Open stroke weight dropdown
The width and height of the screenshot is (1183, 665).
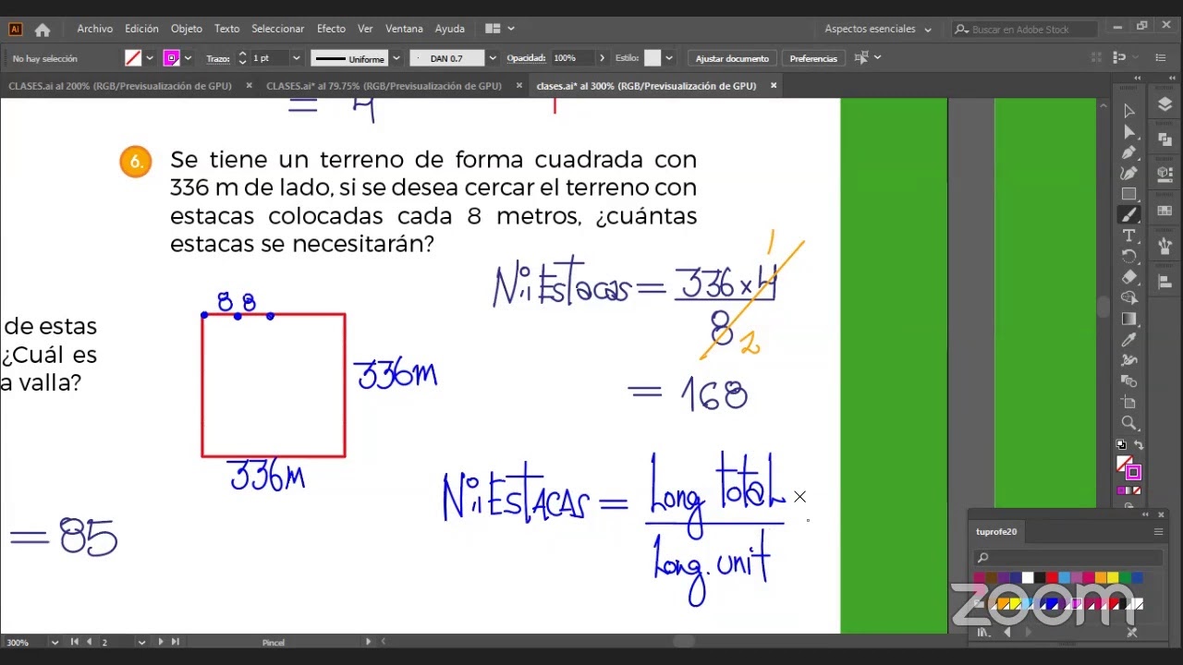[297, 58]
